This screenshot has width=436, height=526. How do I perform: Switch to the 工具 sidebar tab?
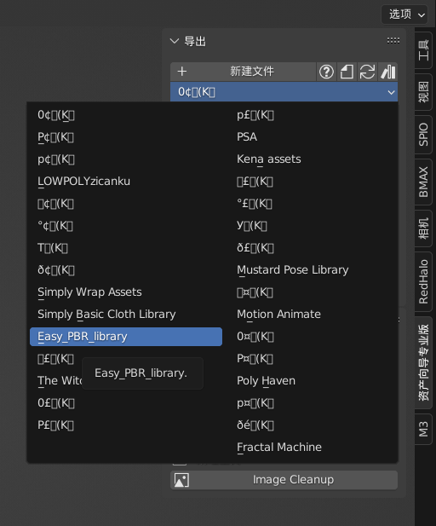point(423,50)
